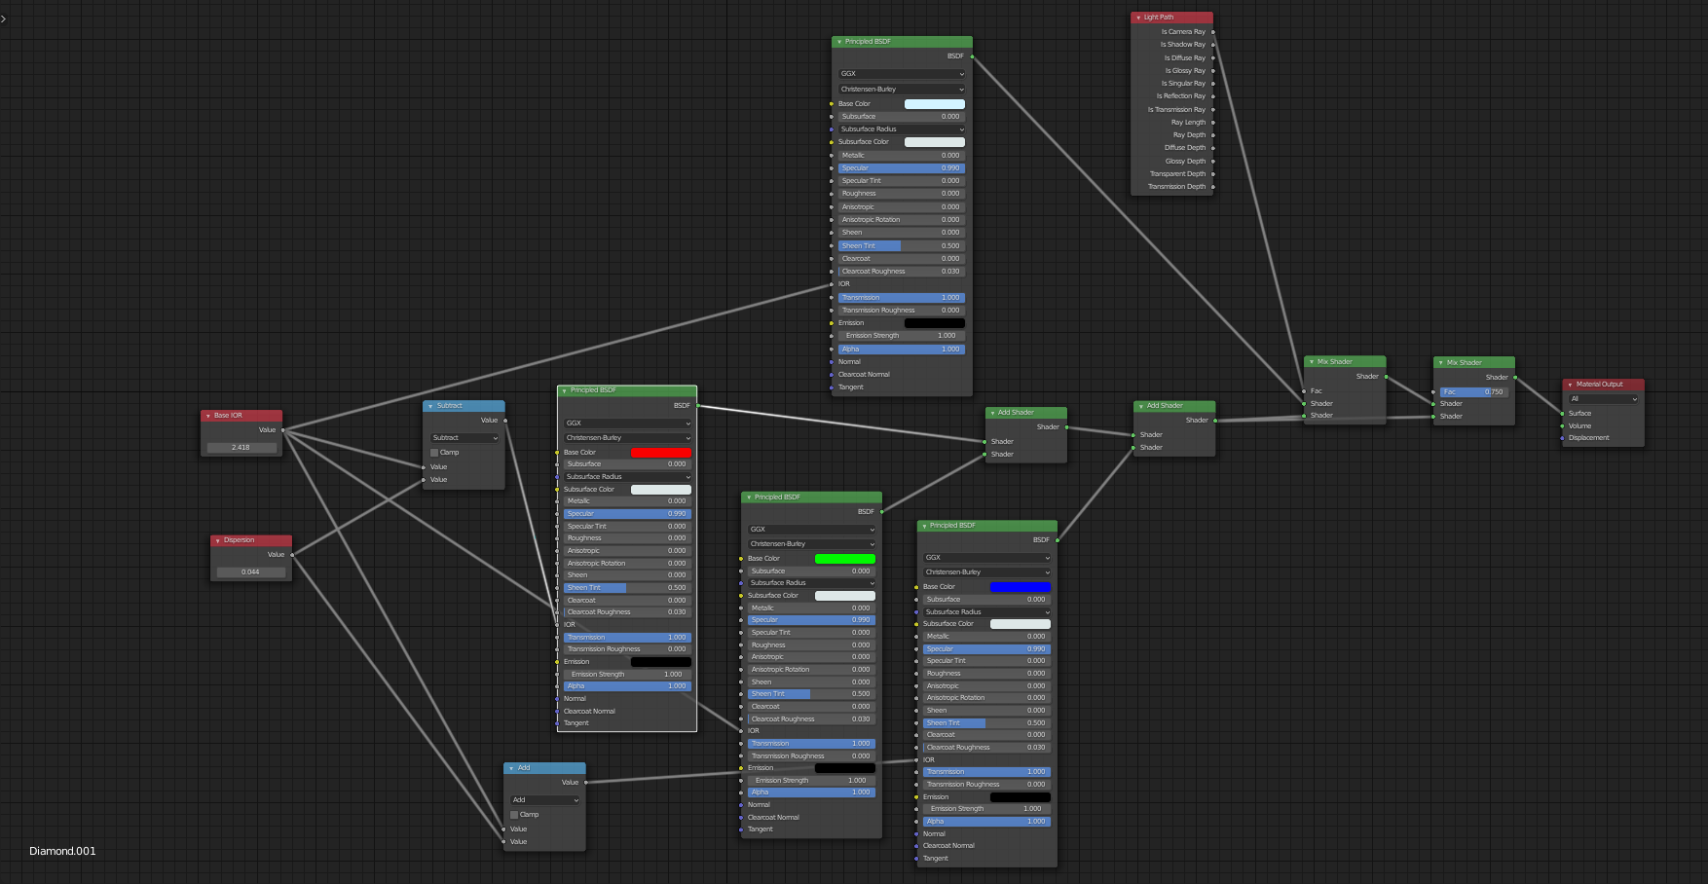Select the Material Output node header
1708x884 pixels.
point(1604,385)
